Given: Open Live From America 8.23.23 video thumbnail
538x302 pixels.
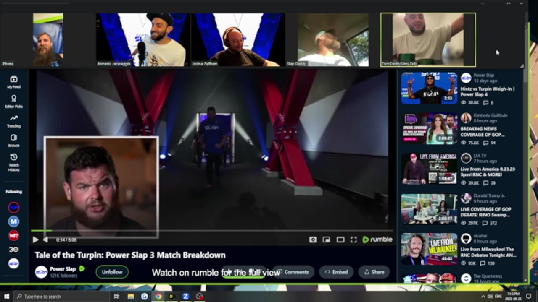Looking at the screenshot, I should pyautogui.click(x=429, y=169).
